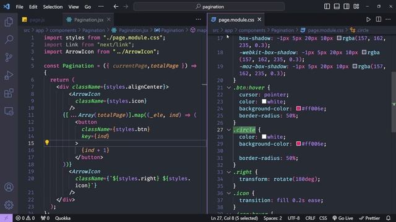
Task: Run the file with the play icon
Action: pos(369,19)
